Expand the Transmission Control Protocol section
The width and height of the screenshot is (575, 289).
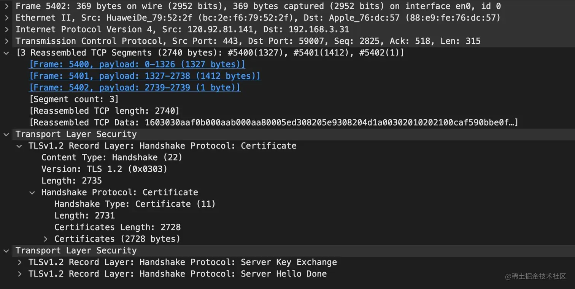[x=6, y=41]
